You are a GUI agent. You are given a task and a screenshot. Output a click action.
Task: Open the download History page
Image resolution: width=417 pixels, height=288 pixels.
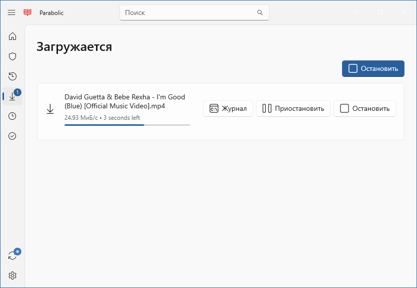(12, 76)
